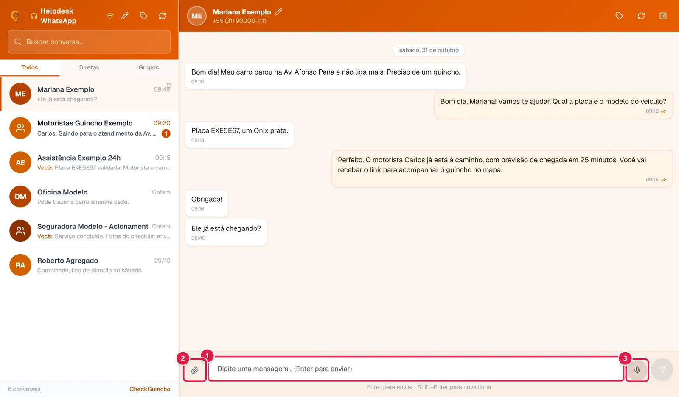The width and height of the screenshot is (679, 397).
Task: Click the message input field
Action: (x=416, y=369)
